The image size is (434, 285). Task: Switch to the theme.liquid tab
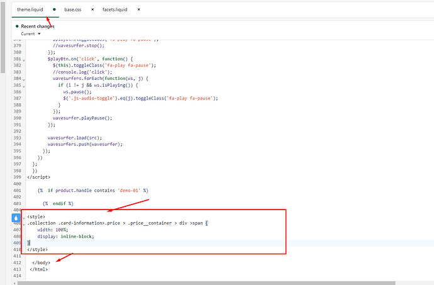(x=29, y=10)
